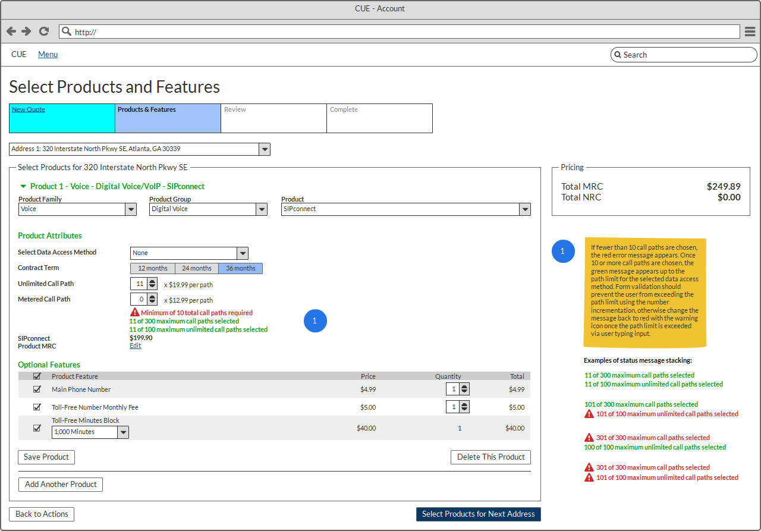This screenshot has width=761, height=531.
Task: Click the browser forward arrow icon
Action: tap(26, 32)
